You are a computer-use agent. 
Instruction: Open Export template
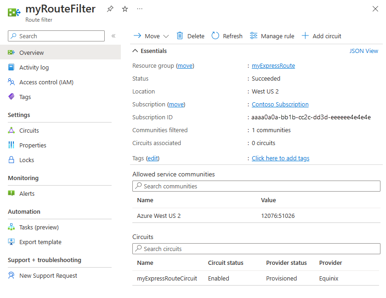pos(36,242)
